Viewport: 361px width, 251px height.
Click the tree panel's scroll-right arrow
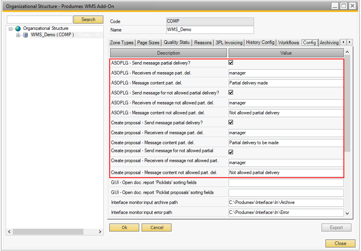[x=99, y=231]
